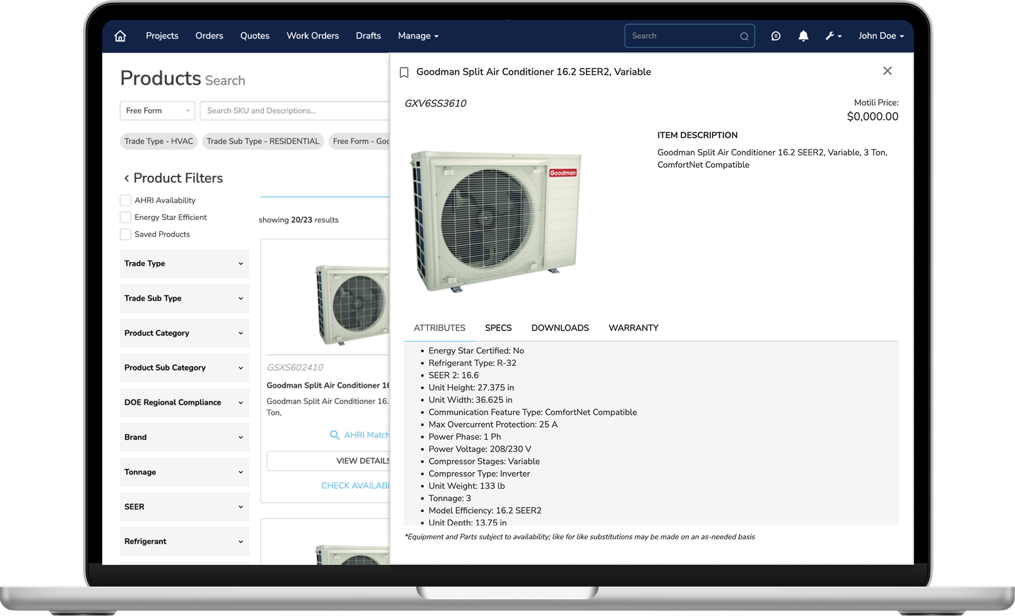
Task: Click the Free Form - Goodman chip
Action: tap(360, 142)
